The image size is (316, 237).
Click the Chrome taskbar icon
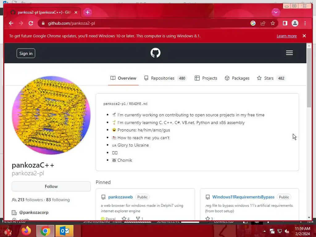click(x=45, y=231)
